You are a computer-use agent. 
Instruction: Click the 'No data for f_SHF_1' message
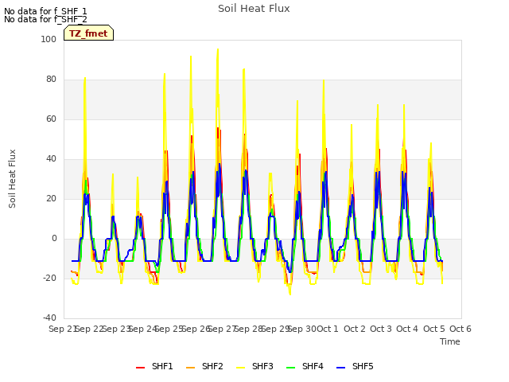click(45, 11)
